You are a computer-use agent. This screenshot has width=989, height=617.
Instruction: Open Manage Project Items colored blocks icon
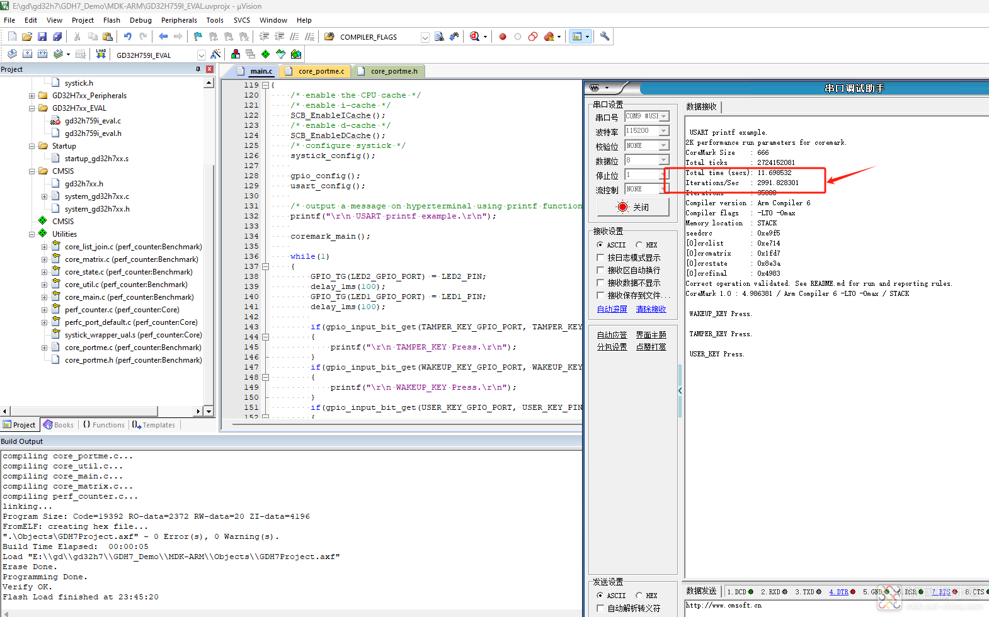[x=236, y=54]
